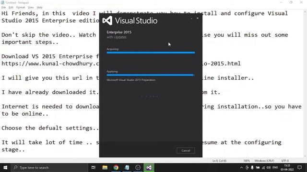
Task: Click 'UTF-8' in Notepad status bar
Action: [x=285, y=161]
